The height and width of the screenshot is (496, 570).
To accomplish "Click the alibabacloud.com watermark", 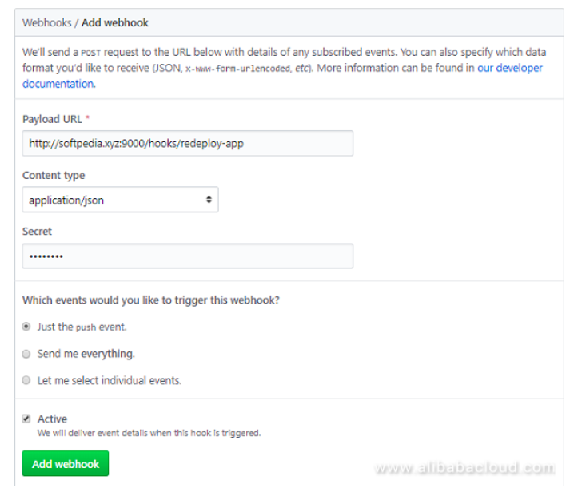I will click(x=464, y=467).
